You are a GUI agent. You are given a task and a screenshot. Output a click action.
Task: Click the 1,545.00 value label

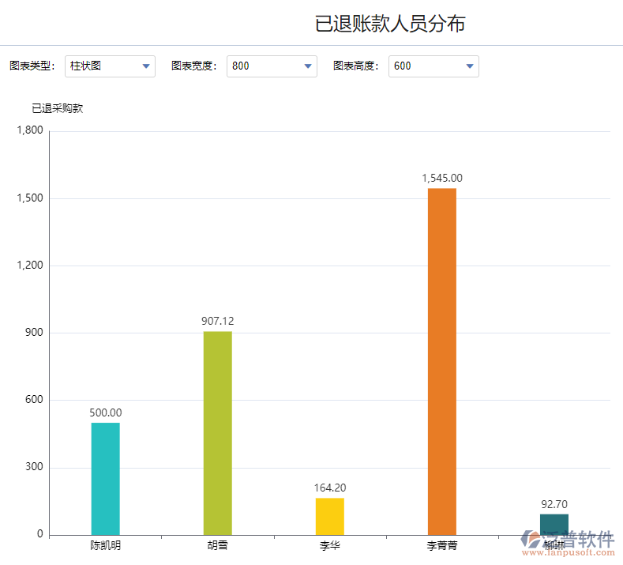coord(442,178)
